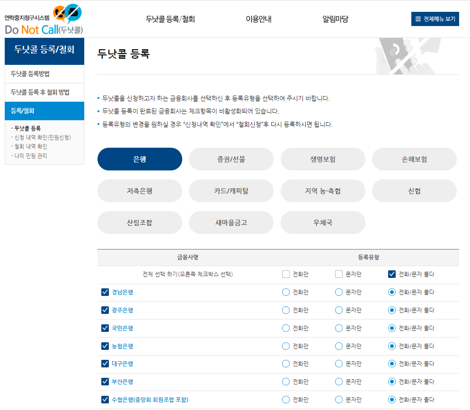The image size is (470, 410).
Task: Click the 국민은행 name link
Action: pyautogui.click(x=122, y=328)
